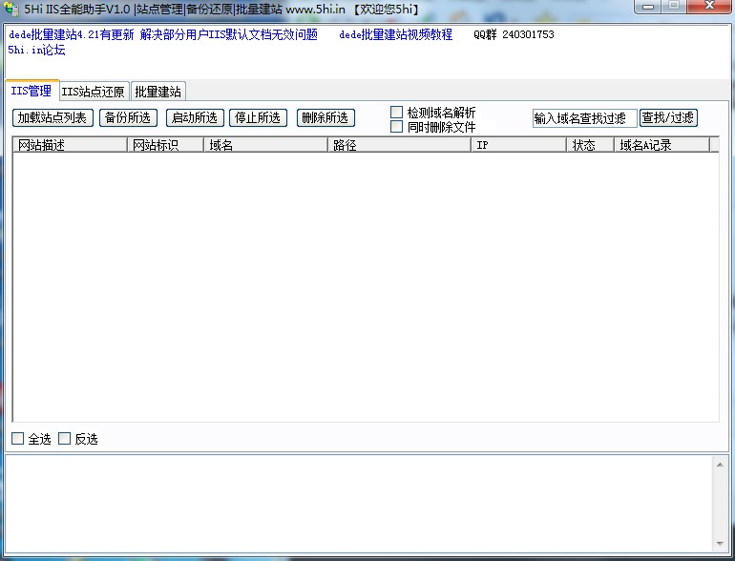Open the 5hi.in论坛 link
The width and height of the screenshot is (735, 561).
(36, 51)
